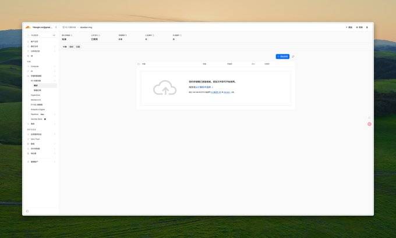The height and width of the screenshot is (238, 396).
Task: Click the select-from-computer link in the empty state
Action: [200, 86]
